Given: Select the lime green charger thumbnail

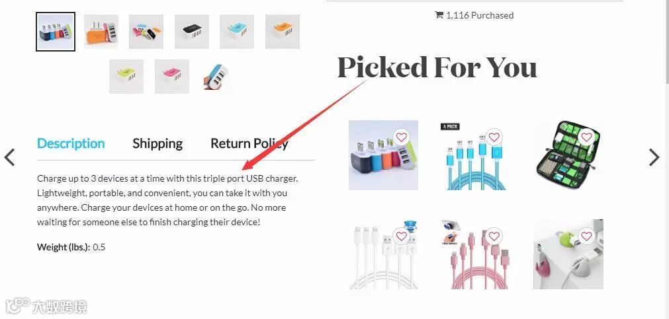Looking at the screenshot, I should point(126,76).
